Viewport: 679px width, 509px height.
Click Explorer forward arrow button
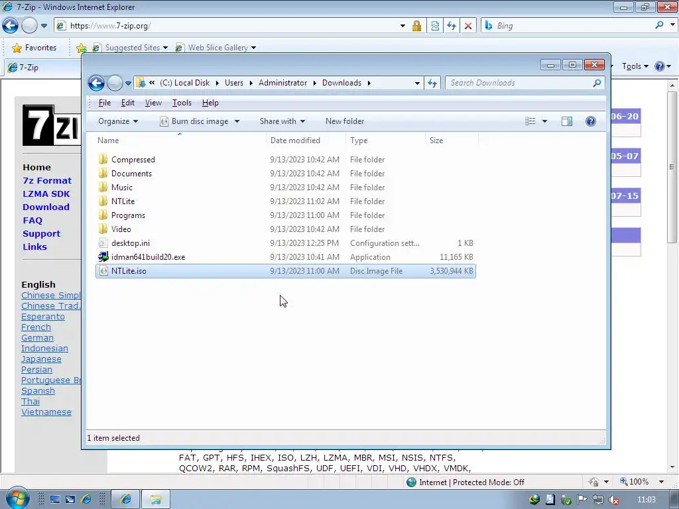tap(115, 83)
